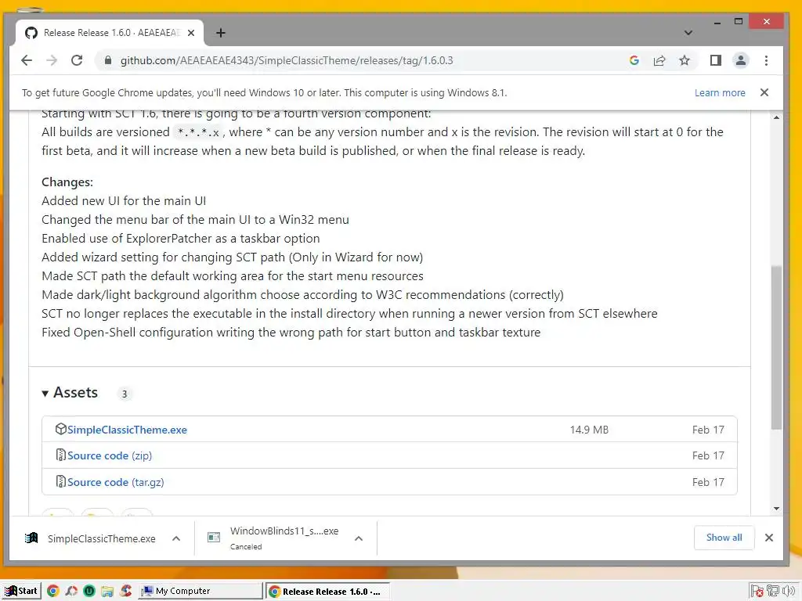Download Source code (zip)
The image size is (802, 601).
click(x=110, y=455)
